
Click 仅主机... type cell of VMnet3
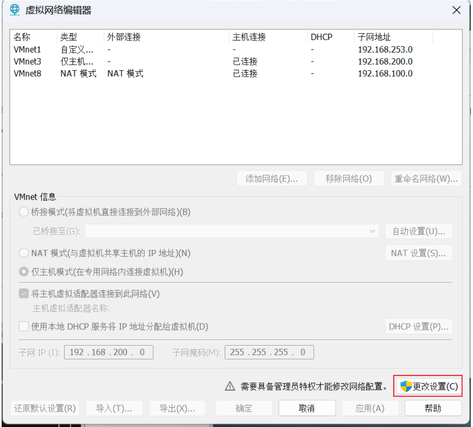click(77, 61)
